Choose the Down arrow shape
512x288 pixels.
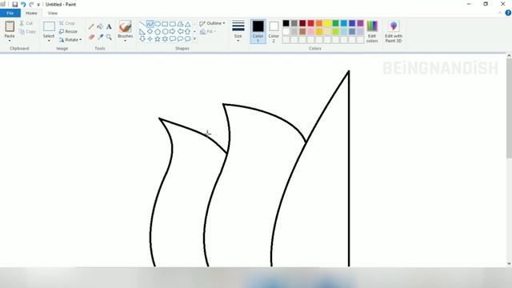click(142, 39)
